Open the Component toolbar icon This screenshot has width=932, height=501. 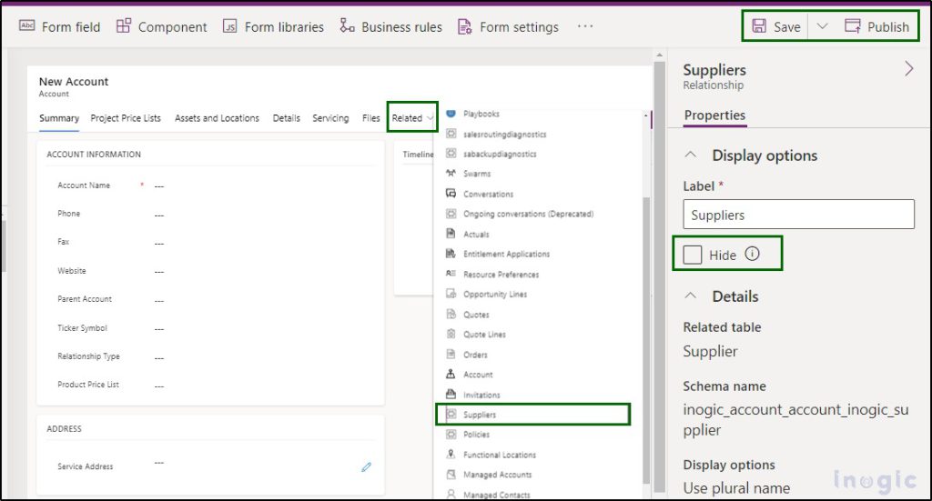(x=124, y=26)
